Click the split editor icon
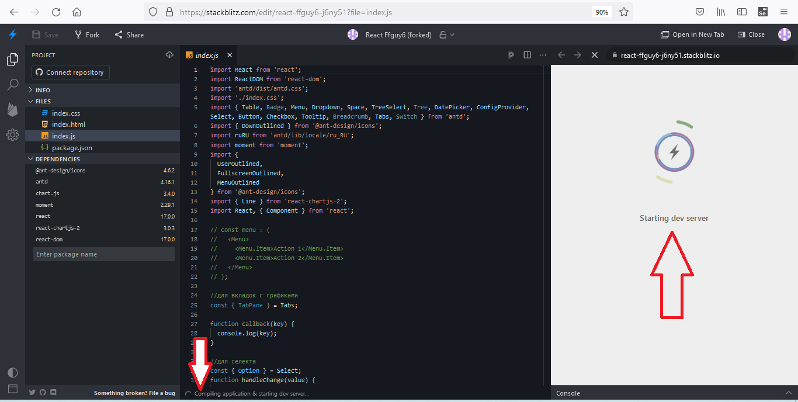 coord(528,55)
